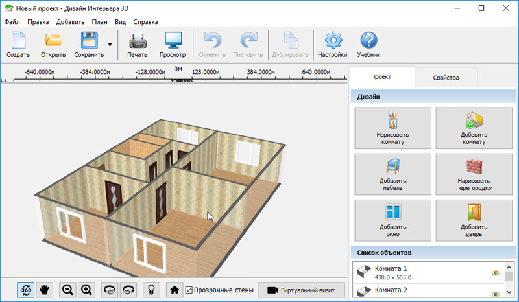The width and height of the screenshot is (519, 302).
Task: Switch to the Свойства tab
Action: 446,78
